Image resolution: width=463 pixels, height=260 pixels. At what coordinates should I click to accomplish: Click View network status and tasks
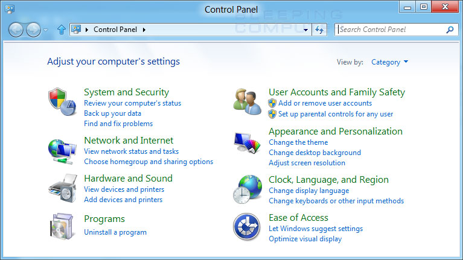point(132,151)
